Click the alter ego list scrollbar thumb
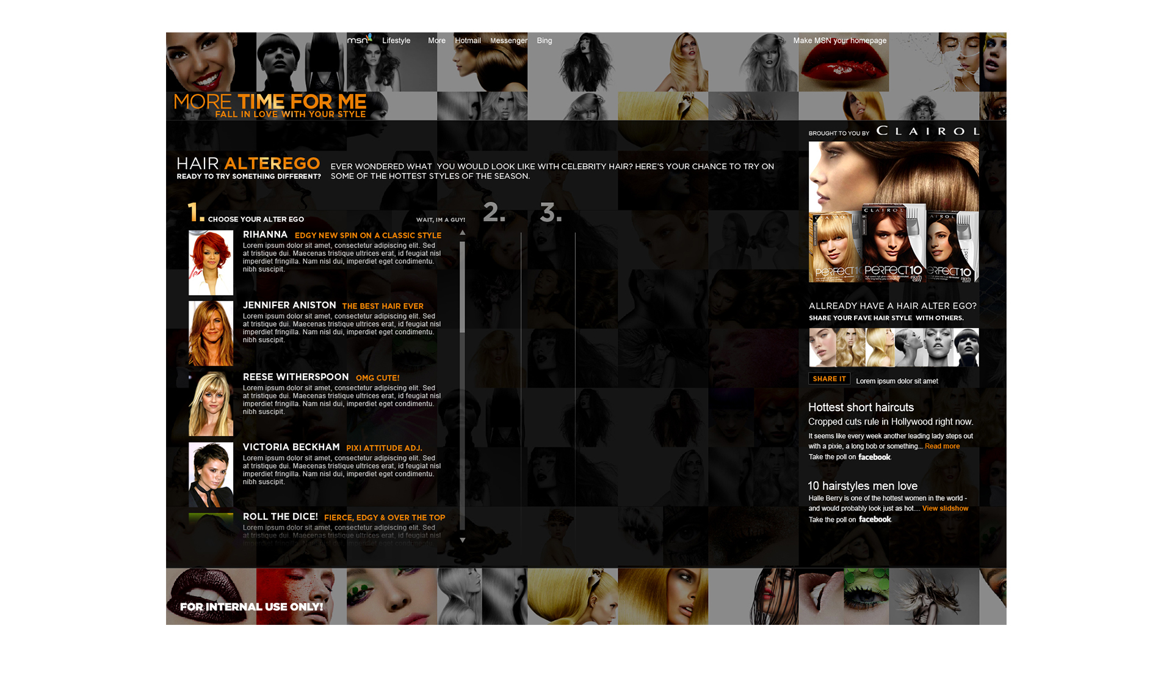Image resolution: width=1172 pixels, height=686 pixels. pos(462,287)
